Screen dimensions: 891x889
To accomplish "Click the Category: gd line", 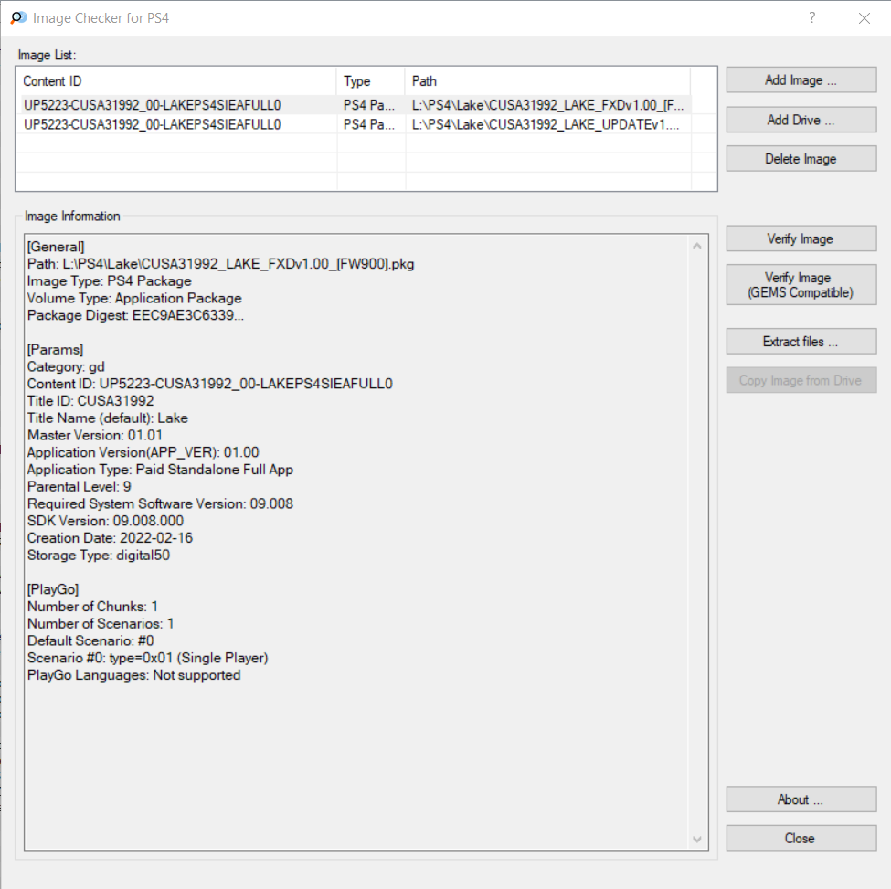I will click(66, 367).
